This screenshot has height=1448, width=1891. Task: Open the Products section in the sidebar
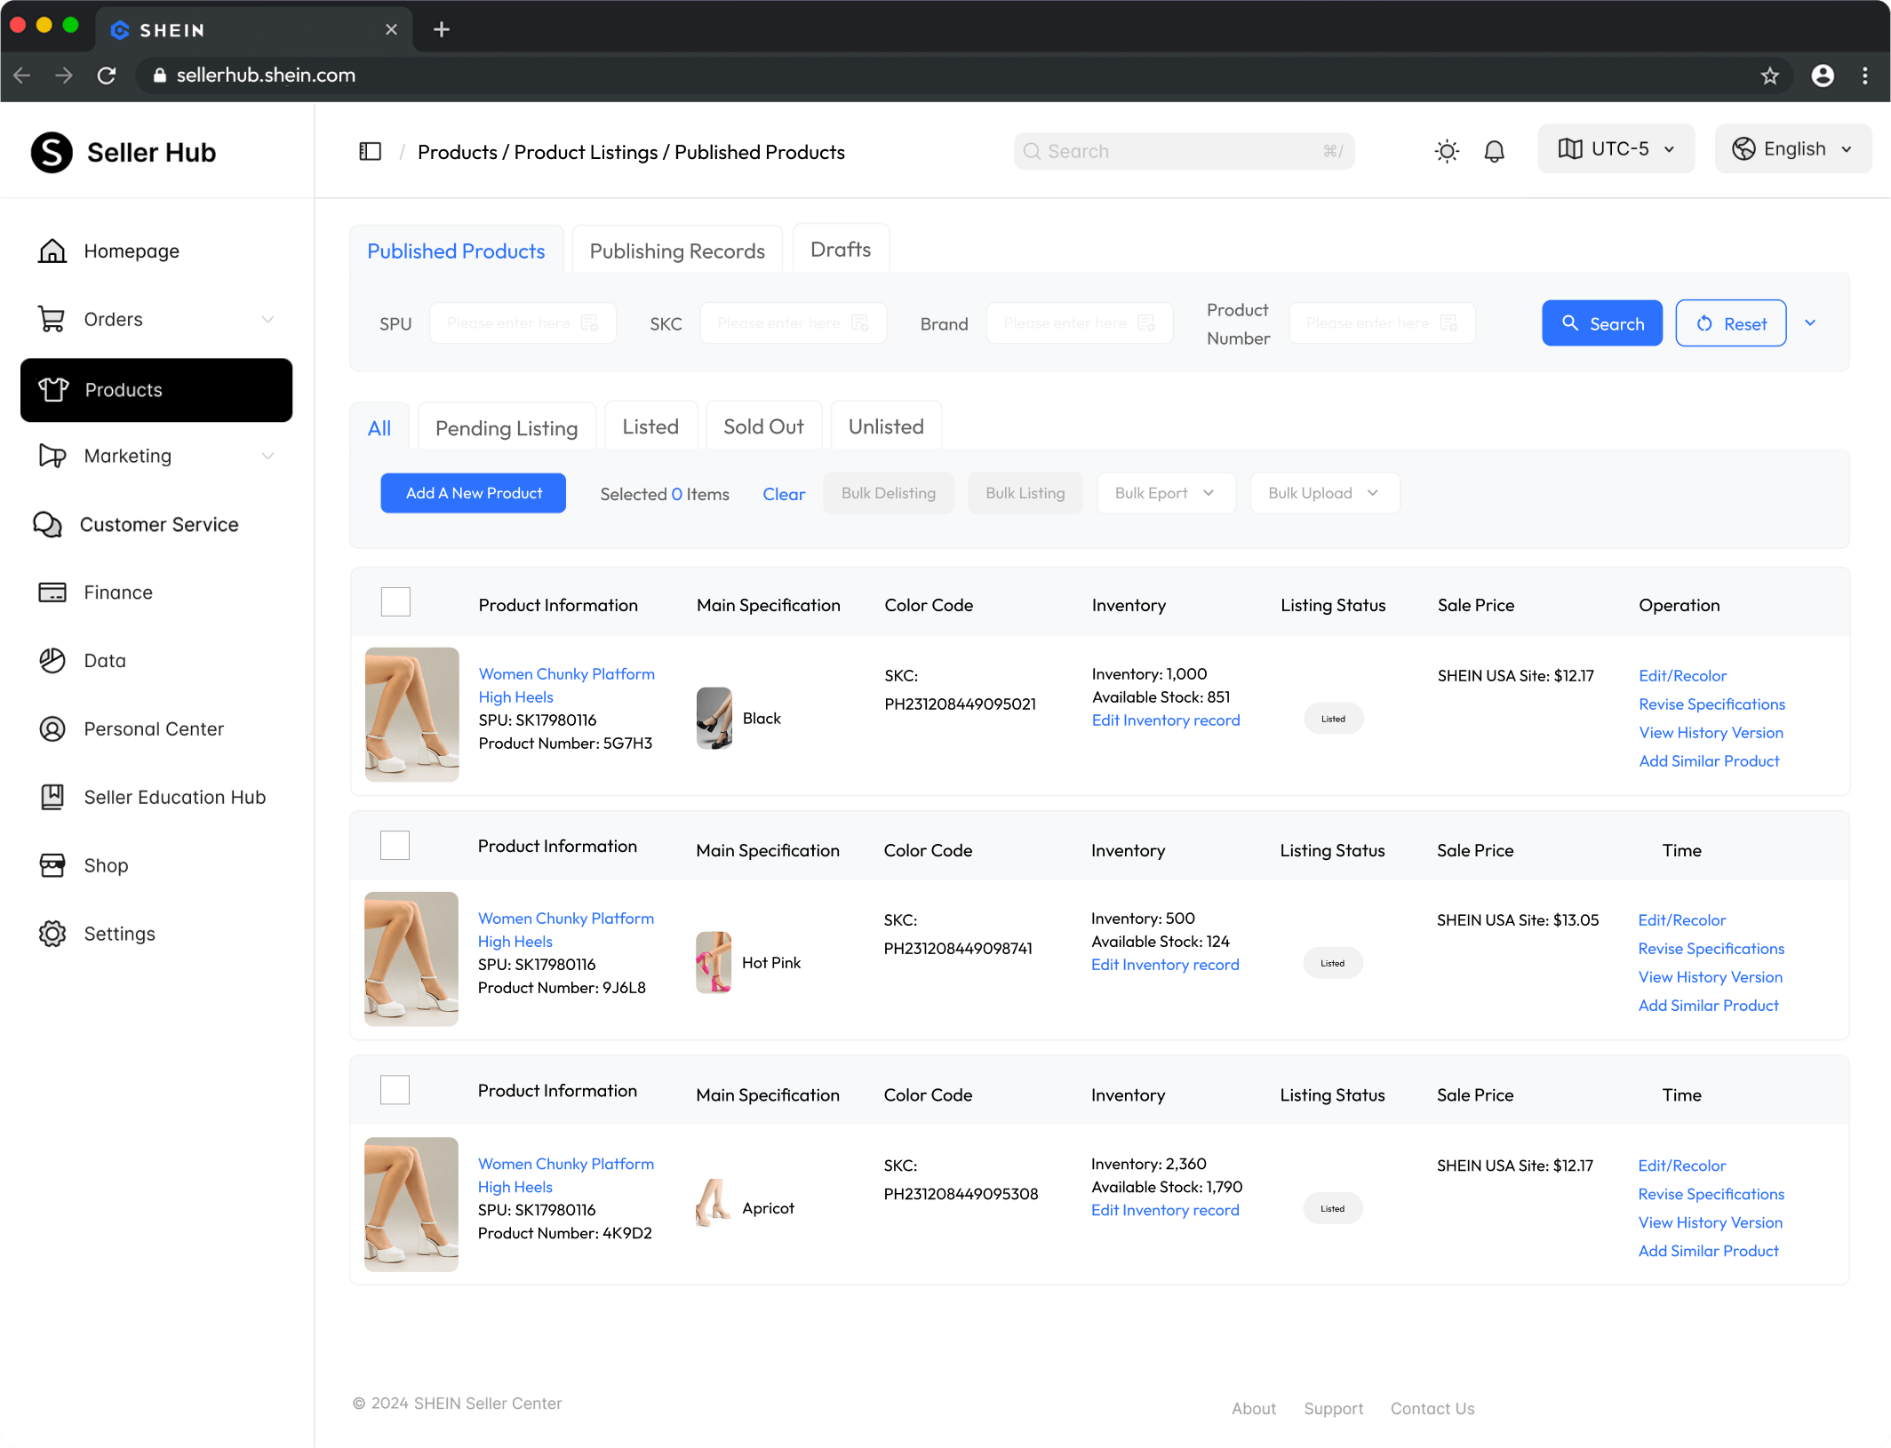(x=123, y=390)
